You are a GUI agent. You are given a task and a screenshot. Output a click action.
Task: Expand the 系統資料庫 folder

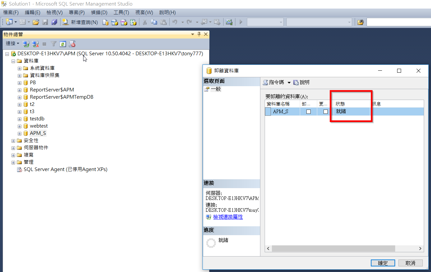19,68
